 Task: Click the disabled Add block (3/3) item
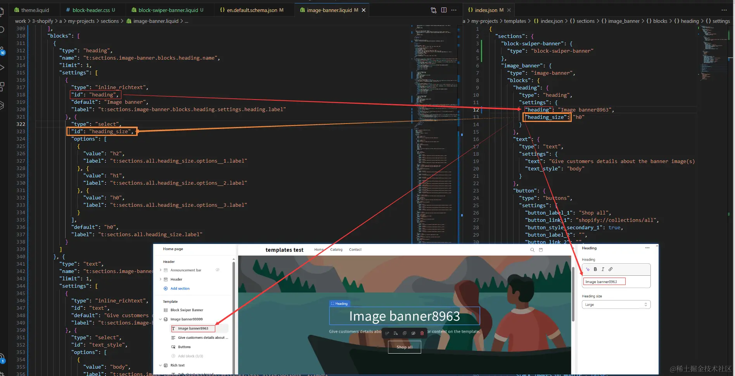click(187, 356)
